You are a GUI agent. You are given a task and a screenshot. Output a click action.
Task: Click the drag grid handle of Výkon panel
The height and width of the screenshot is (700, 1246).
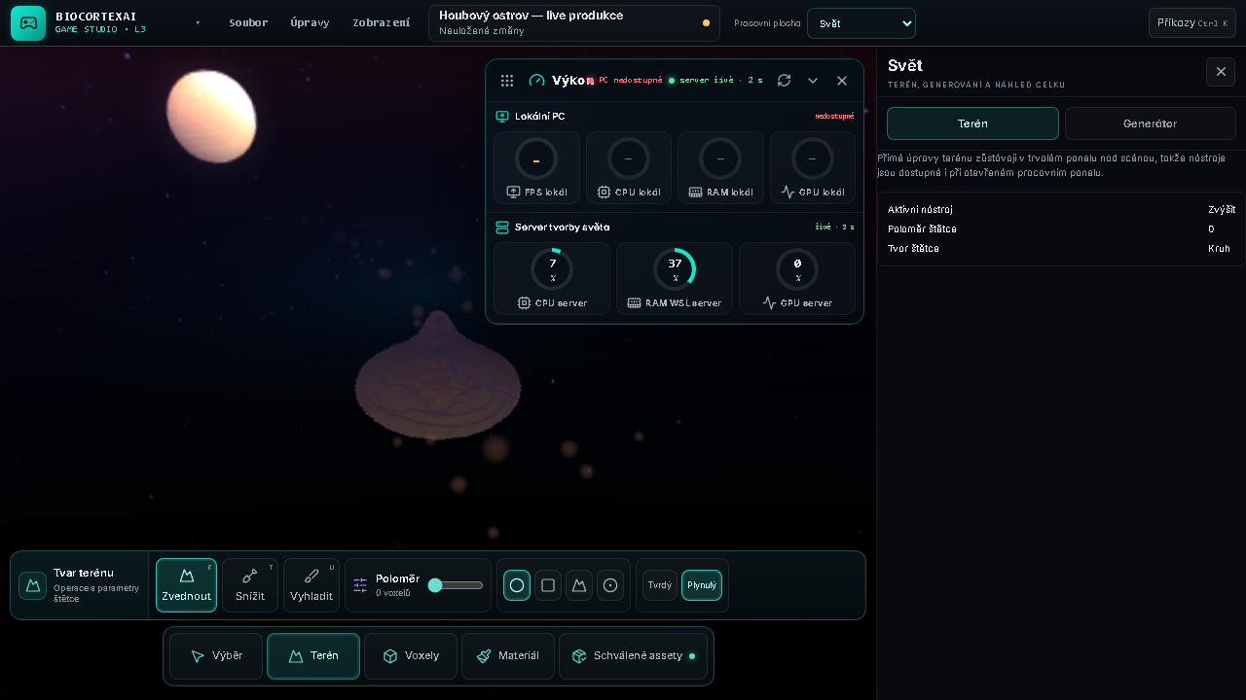coord(507,81)
